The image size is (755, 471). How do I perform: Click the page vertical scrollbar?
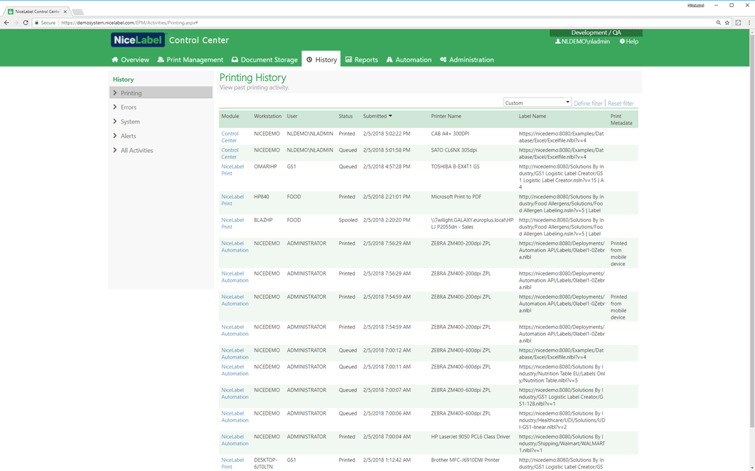pos(752,231)
